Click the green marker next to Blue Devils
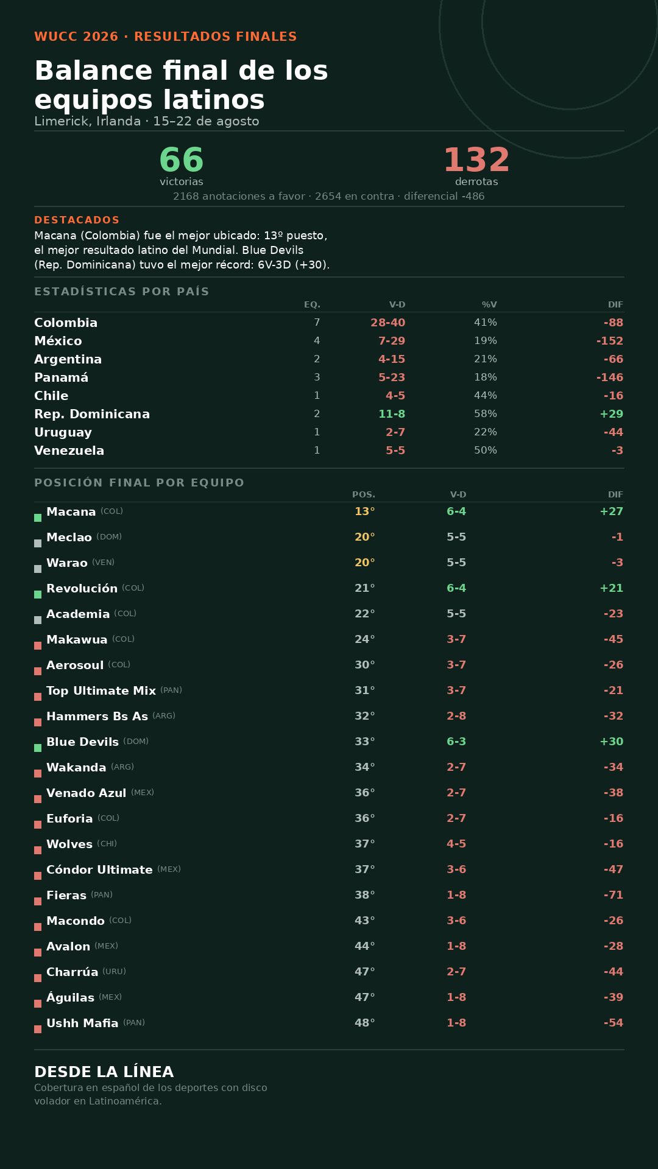The height and width of the screenshot is (1169, 658). pyautogui.click(x=38, y=748)
